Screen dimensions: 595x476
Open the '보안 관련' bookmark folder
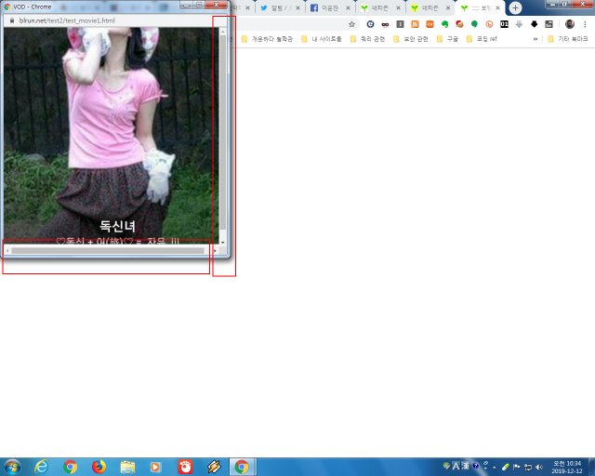coord(411,39)
